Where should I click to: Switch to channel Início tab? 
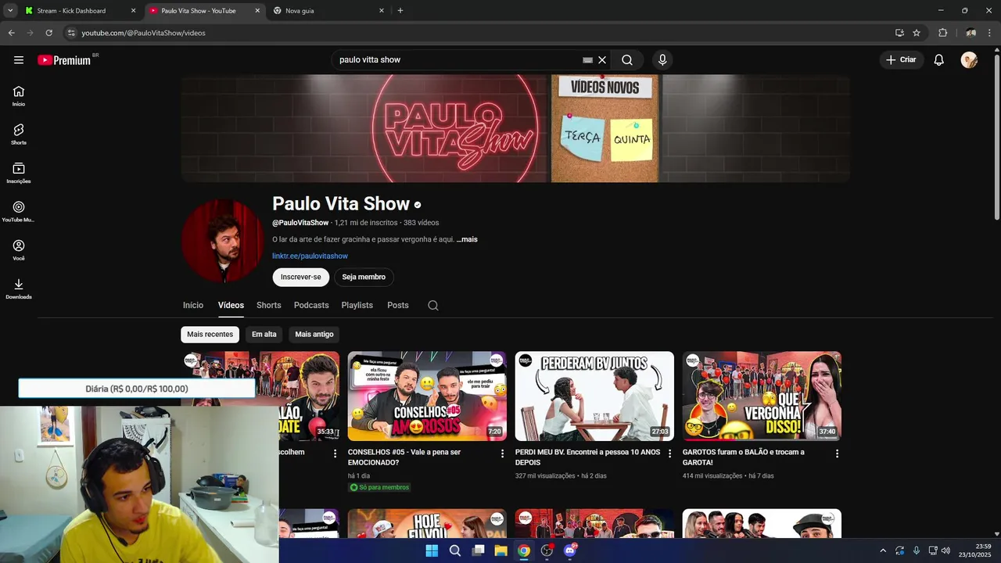pyautogui.click(x=193, y=306)
